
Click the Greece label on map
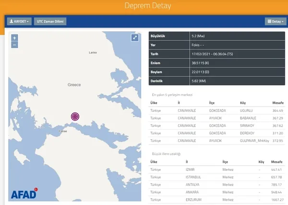[74, 84]
